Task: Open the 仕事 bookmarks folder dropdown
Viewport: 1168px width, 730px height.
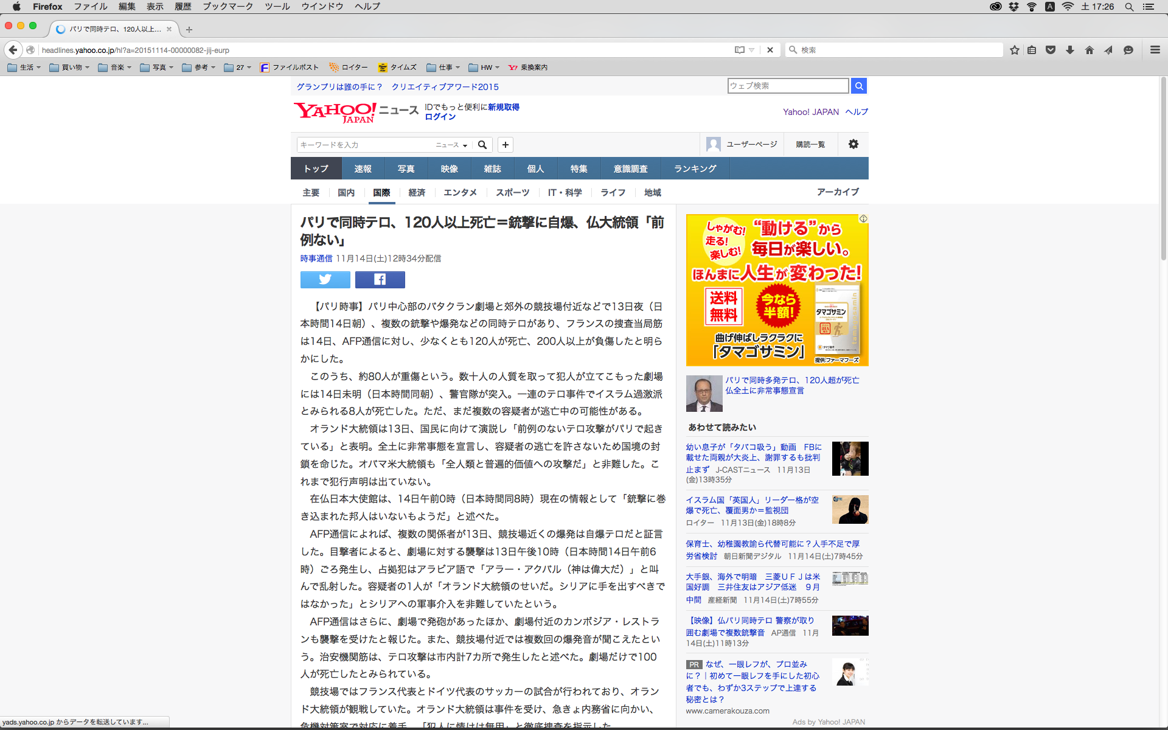Action: [444, 68]
